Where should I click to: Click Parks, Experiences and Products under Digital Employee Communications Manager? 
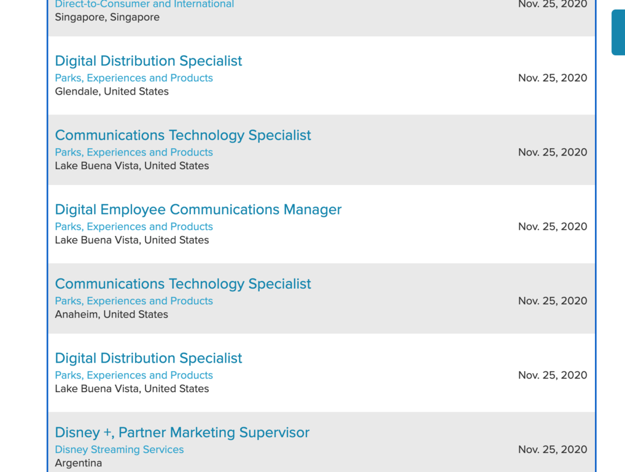pyautogui.click(x=134, y=227)
